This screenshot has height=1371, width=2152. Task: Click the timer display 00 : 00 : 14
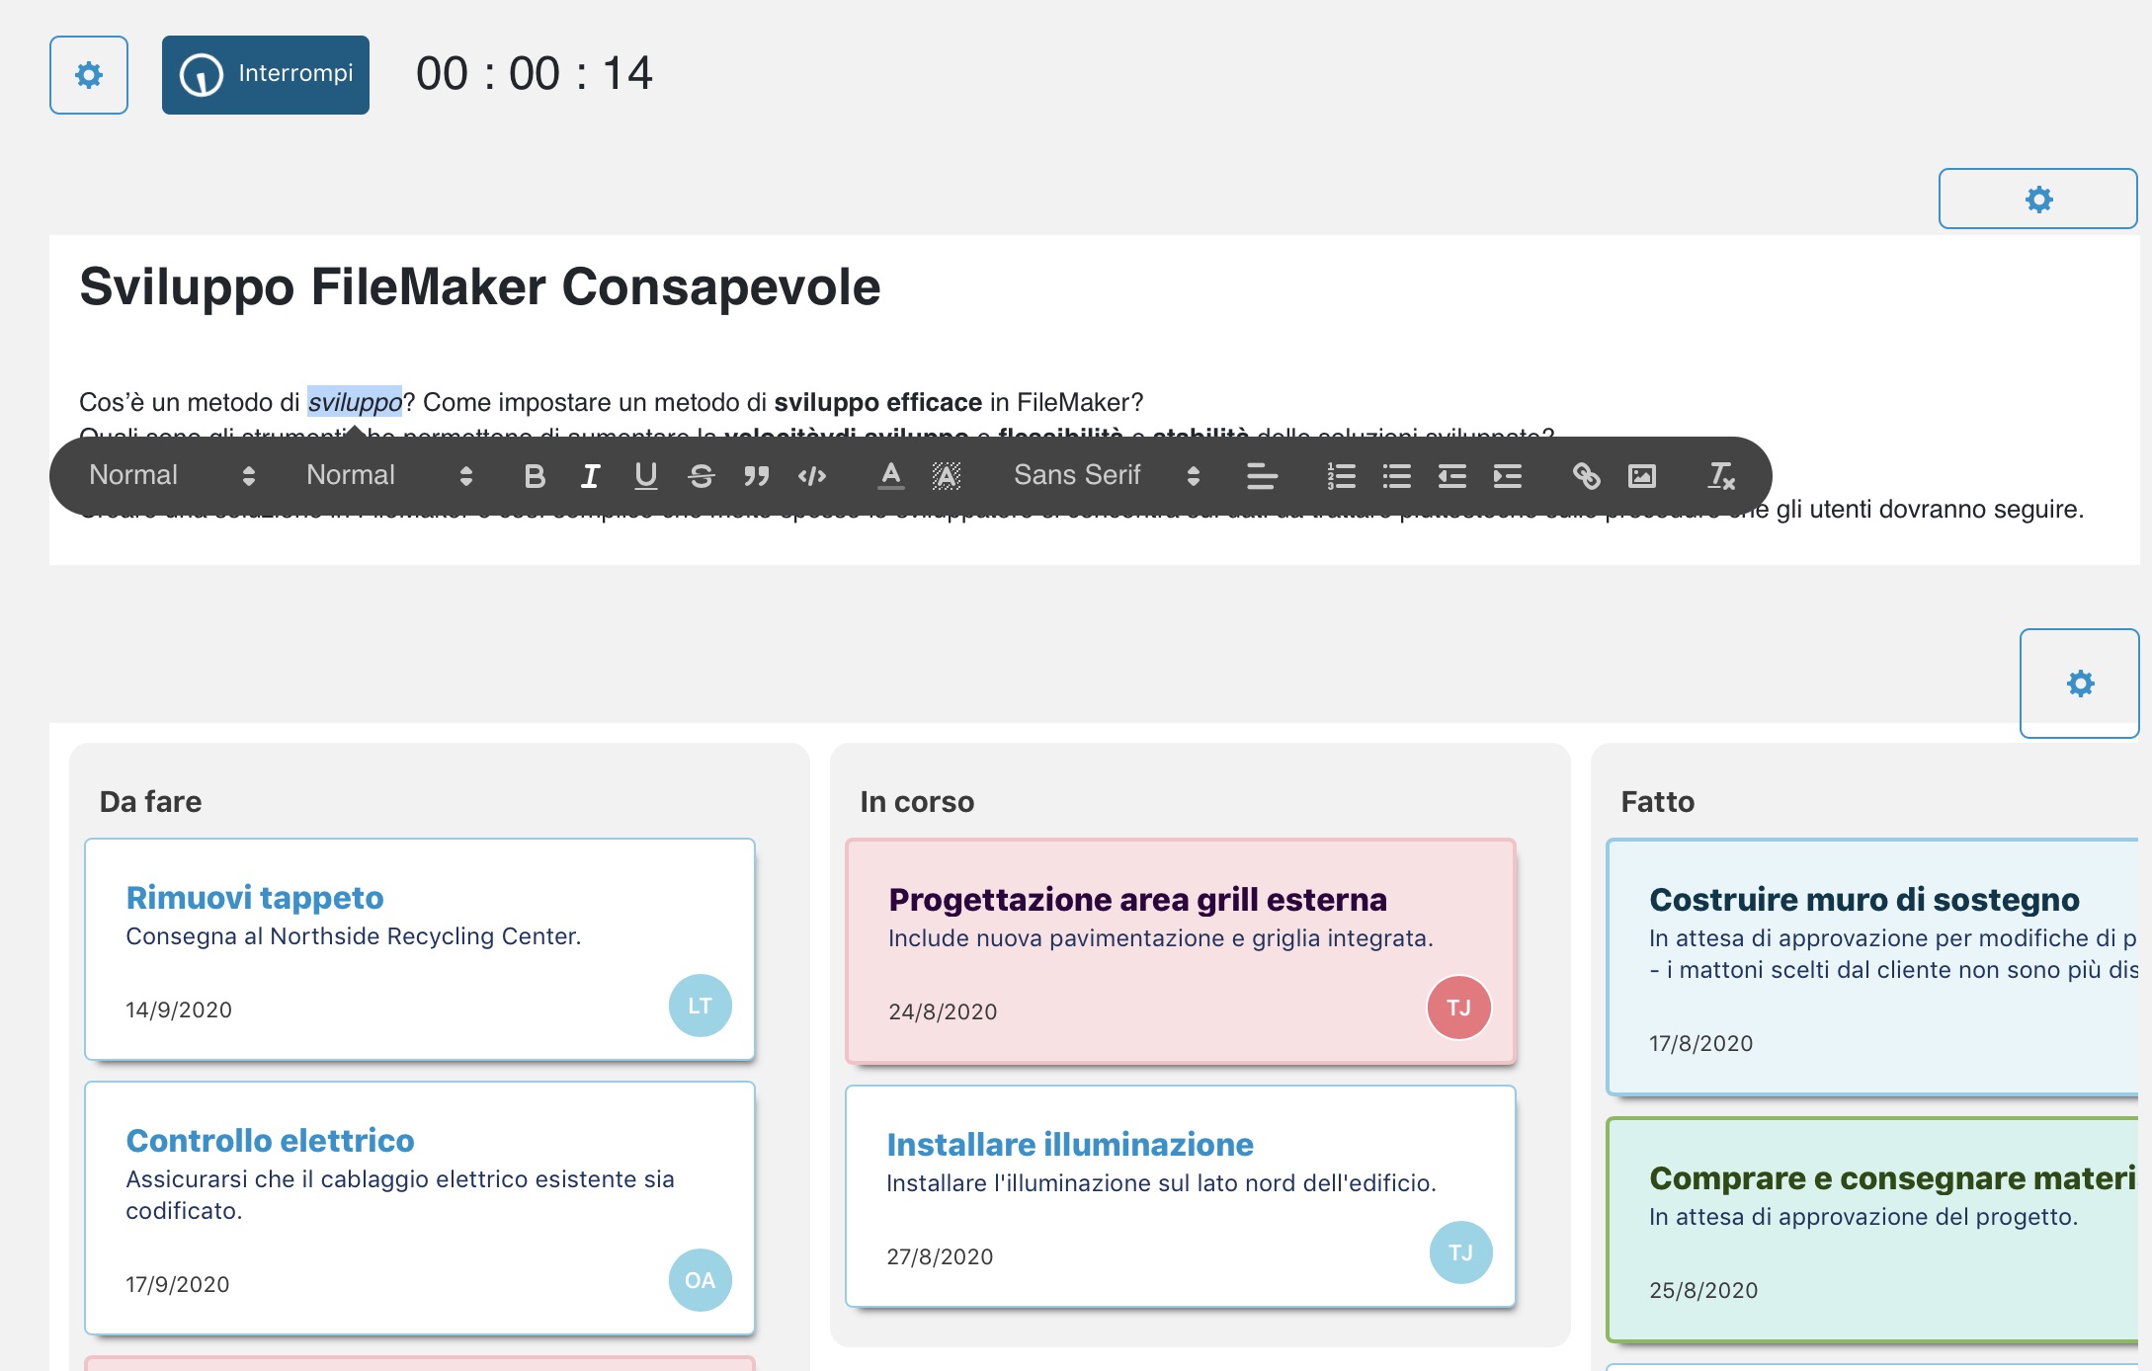pyautogui.click(x=535, y=74)
